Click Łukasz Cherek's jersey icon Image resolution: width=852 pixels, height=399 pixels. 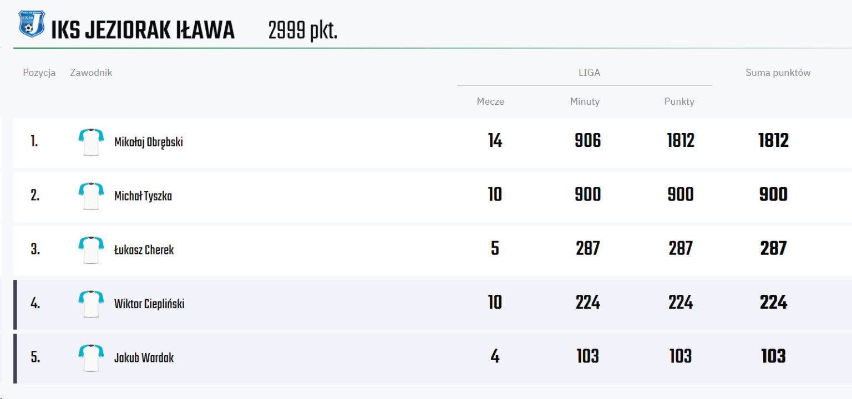click(x=91, y=250)
